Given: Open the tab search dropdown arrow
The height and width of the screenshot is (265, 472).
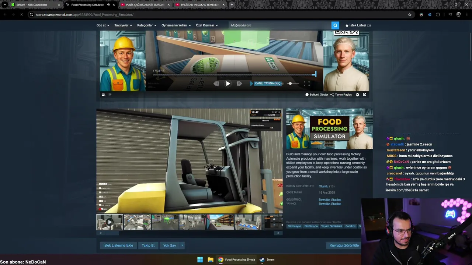Looking at the screenshot, I should pyautogui.click(x=4, y=5).
